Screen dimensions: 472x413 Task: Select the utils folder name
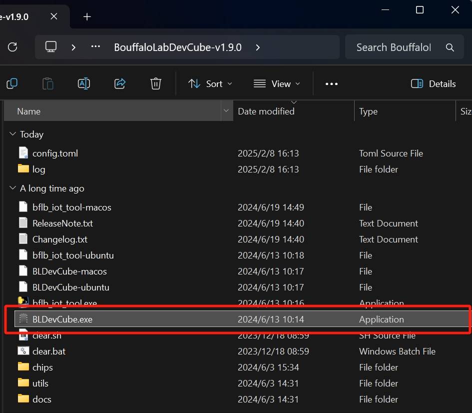pyautogui.click(x=40, y=383)
